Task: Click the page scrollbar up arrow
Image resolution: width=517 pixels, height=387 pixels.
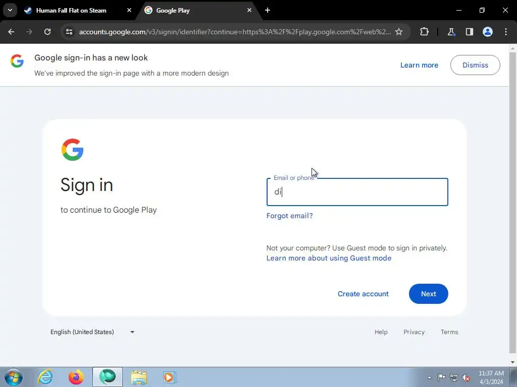Action: click(x=512, y=48)
